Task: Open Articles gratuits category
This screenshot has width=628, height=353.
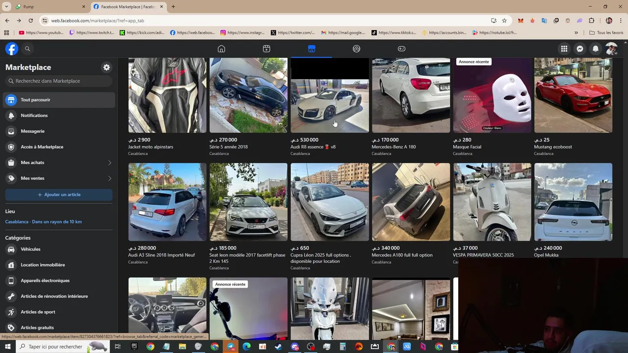Action: click(x=59, y=327)
